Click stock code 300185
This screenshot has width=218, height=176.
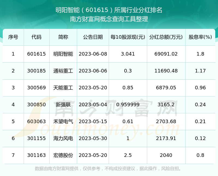[x=37, y=71]
